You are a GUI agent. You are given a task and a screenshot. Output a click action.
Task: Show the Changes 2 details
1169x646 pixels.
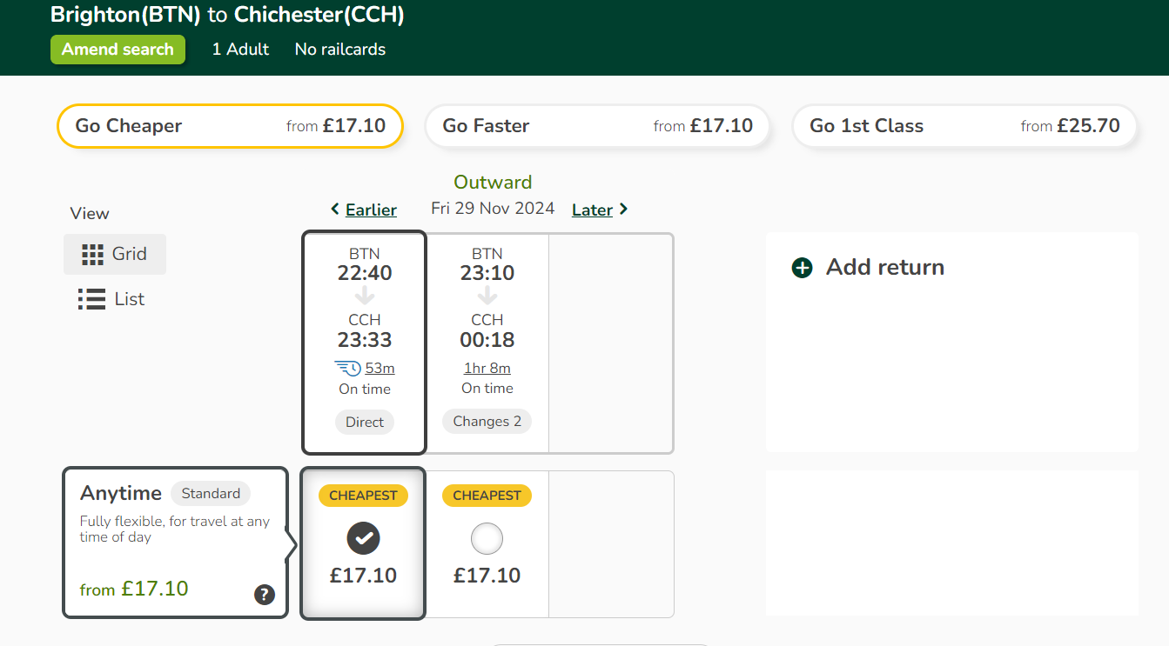[x=487, y=422]
